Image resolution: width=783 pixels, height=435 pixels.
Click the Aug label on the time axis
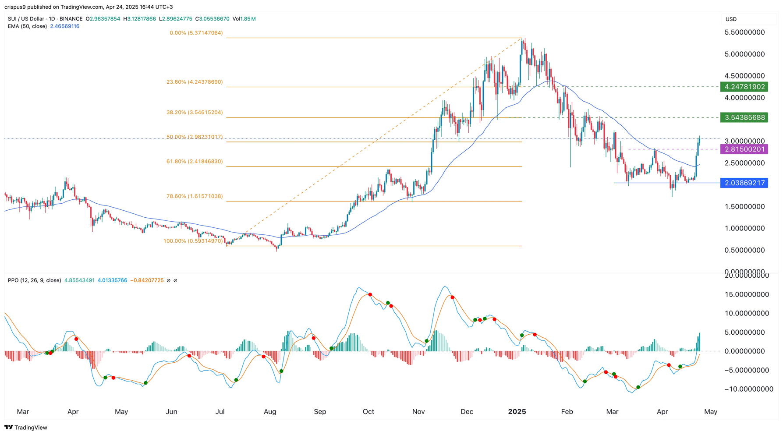(270, 412)
